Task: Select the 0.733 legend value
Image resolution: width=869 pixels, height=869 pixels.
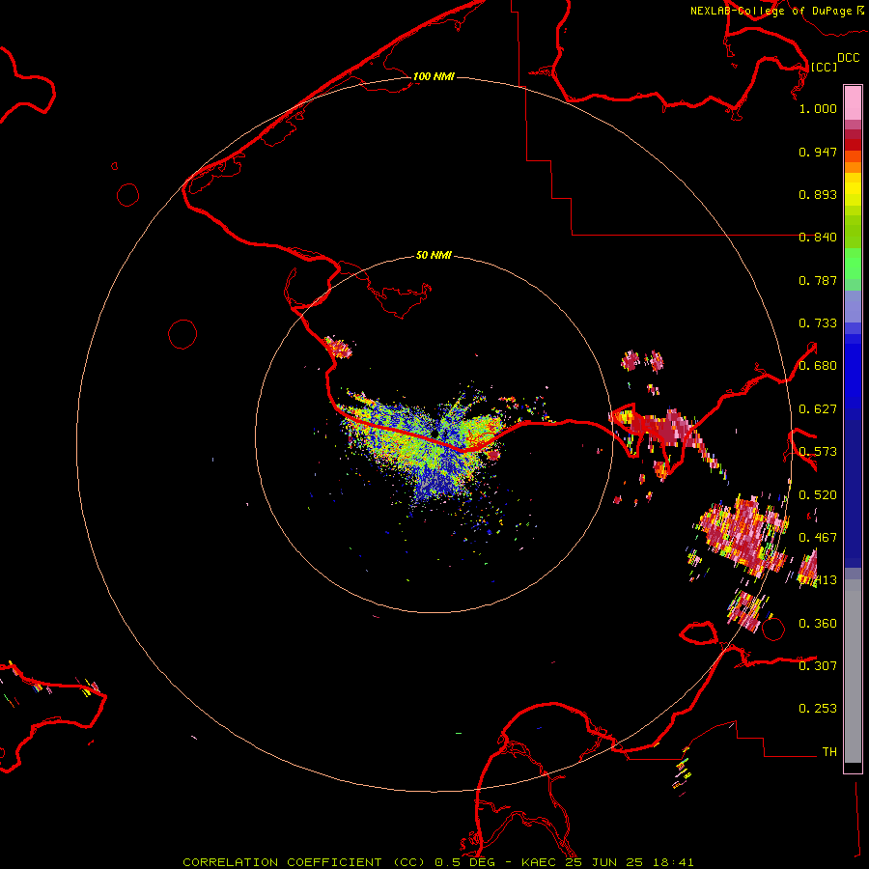Action: pos(818,323)
